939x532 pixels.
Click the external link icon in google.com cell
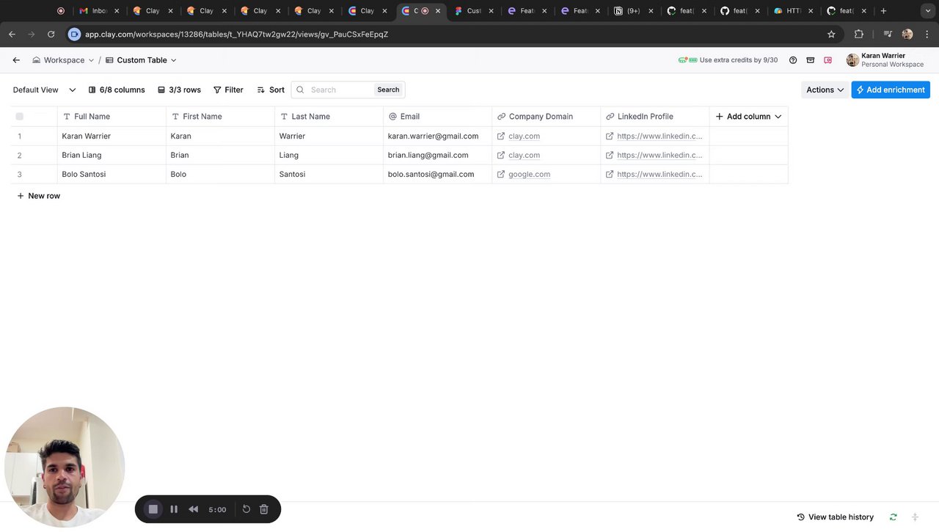coord(501,174)
